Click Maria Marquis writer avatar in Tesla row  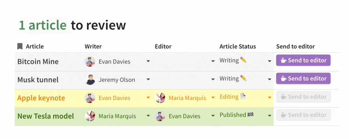pos(90,116)
